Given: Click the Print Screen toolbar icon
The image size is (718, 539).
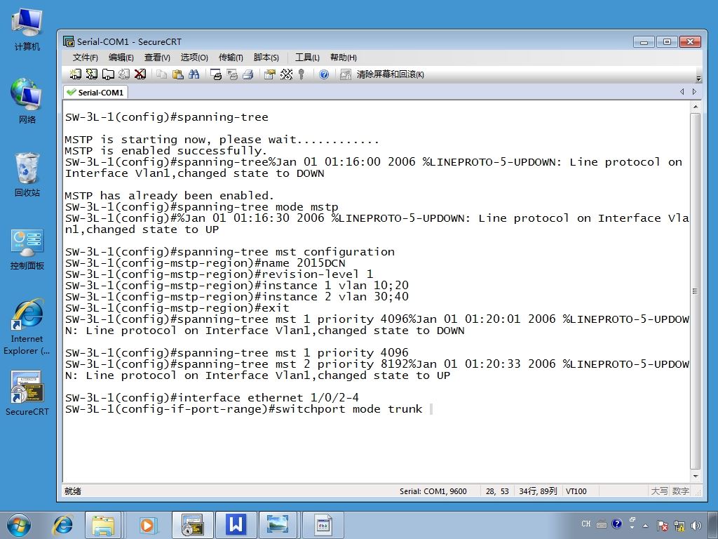Looking at the screenshot, I should click(216, 74).
